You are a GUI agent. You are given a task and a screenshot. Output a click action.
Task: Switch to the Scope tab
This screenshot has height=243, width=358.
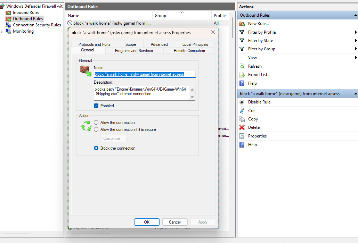pyautogui.click(x=131, y=44)
